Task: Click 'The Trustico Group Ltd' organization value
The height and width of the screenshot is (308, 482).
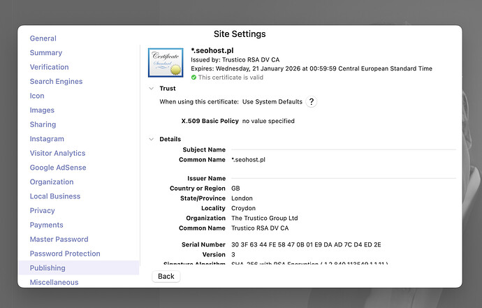Action: (x=264, y=218)
